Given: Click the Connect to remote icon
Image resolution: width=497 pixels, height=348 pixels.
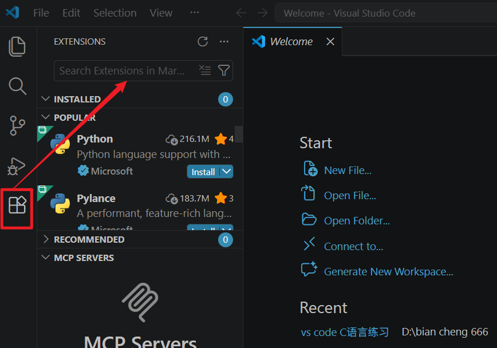Looking at the screenshot, I should pyautogui.click(x=309, y=244).
